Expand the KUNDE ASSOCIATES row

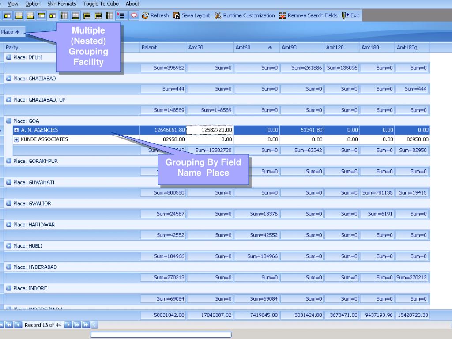[x=16, y=139]
